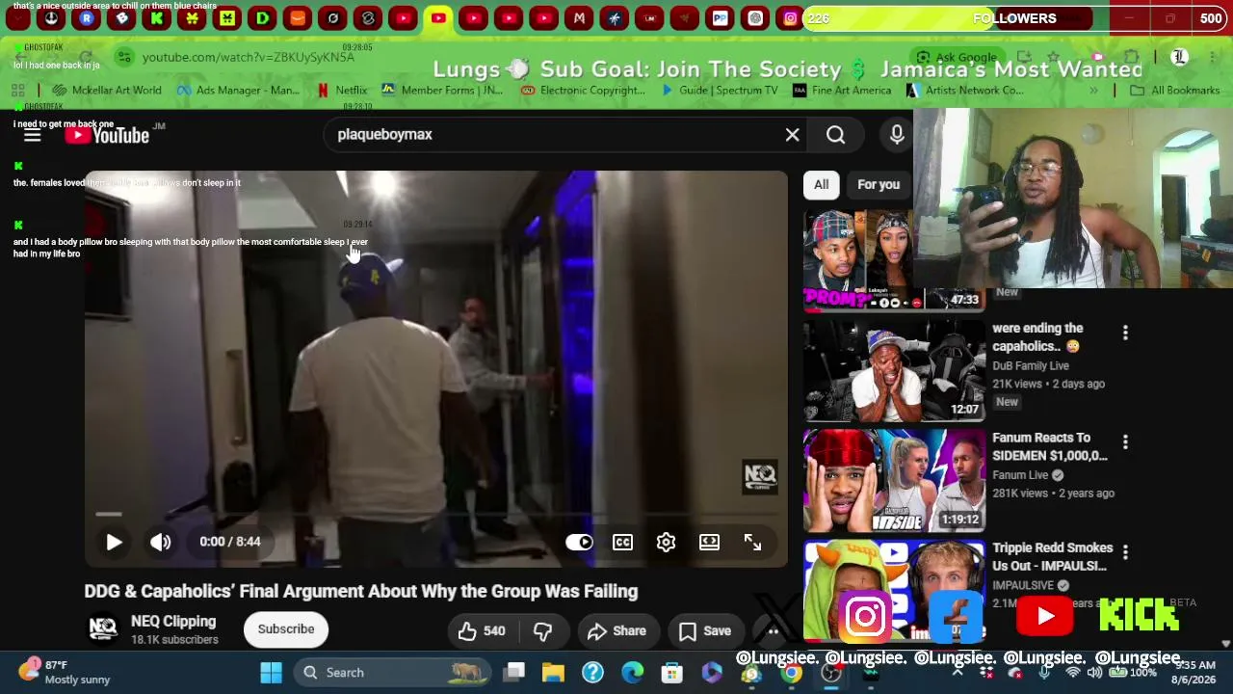Open options menu for Tripple Redd video
Image resolution: width=1233 pixels, height=694 pixels.
tap(1125, 552)
